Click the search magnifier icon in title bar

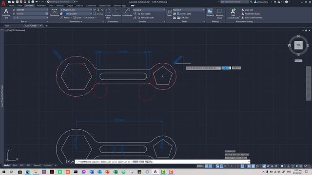coord(252,2)
